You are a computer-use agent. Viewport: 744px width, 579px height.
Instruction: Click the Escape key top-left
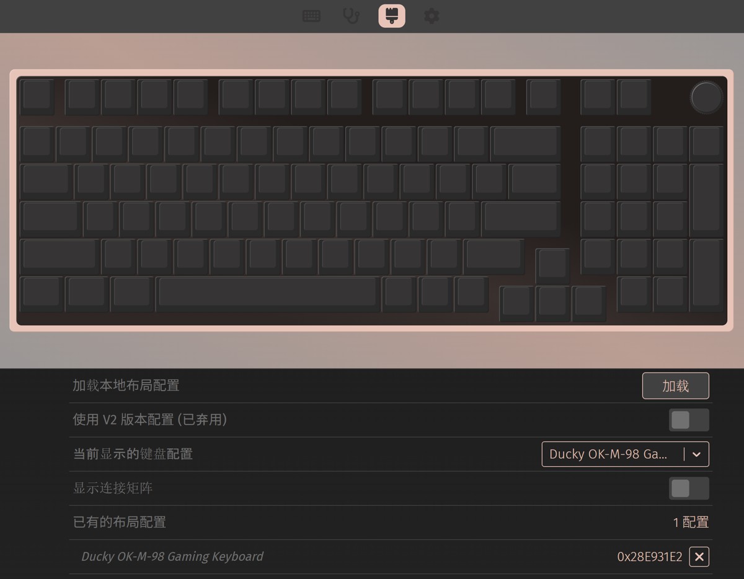(x=37, y=96)
